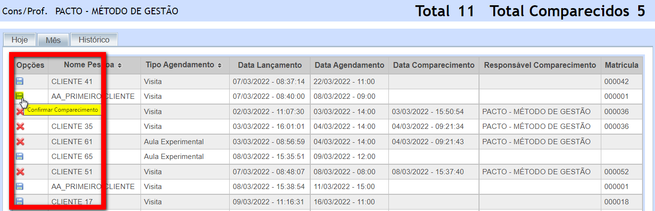The image size is (655, 211).
Task: Click save icon for AA_PRIMEIRO CLIENTE scheduled 11/03/2022
Action: click(x=20, y=187)
